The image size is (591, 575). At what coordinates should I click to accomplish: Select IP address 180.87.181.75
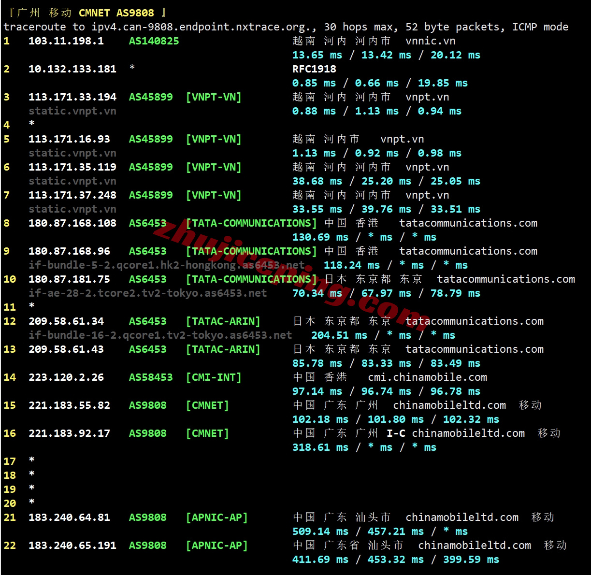(70, 279)
